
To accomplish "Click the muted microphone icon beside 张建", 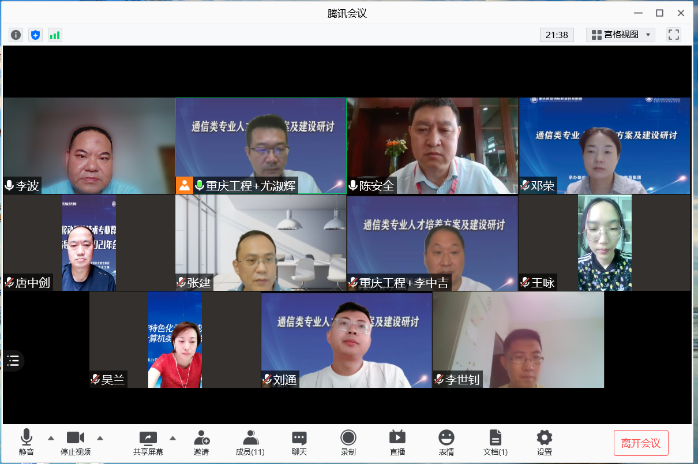I will (181, 282).
